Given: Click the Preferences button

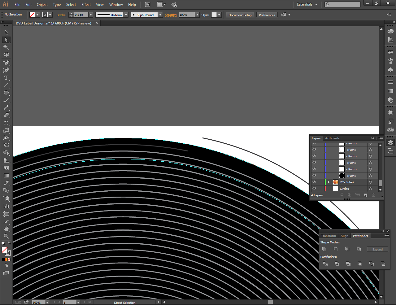Looking at the screenshot, I should coord(267,15).
